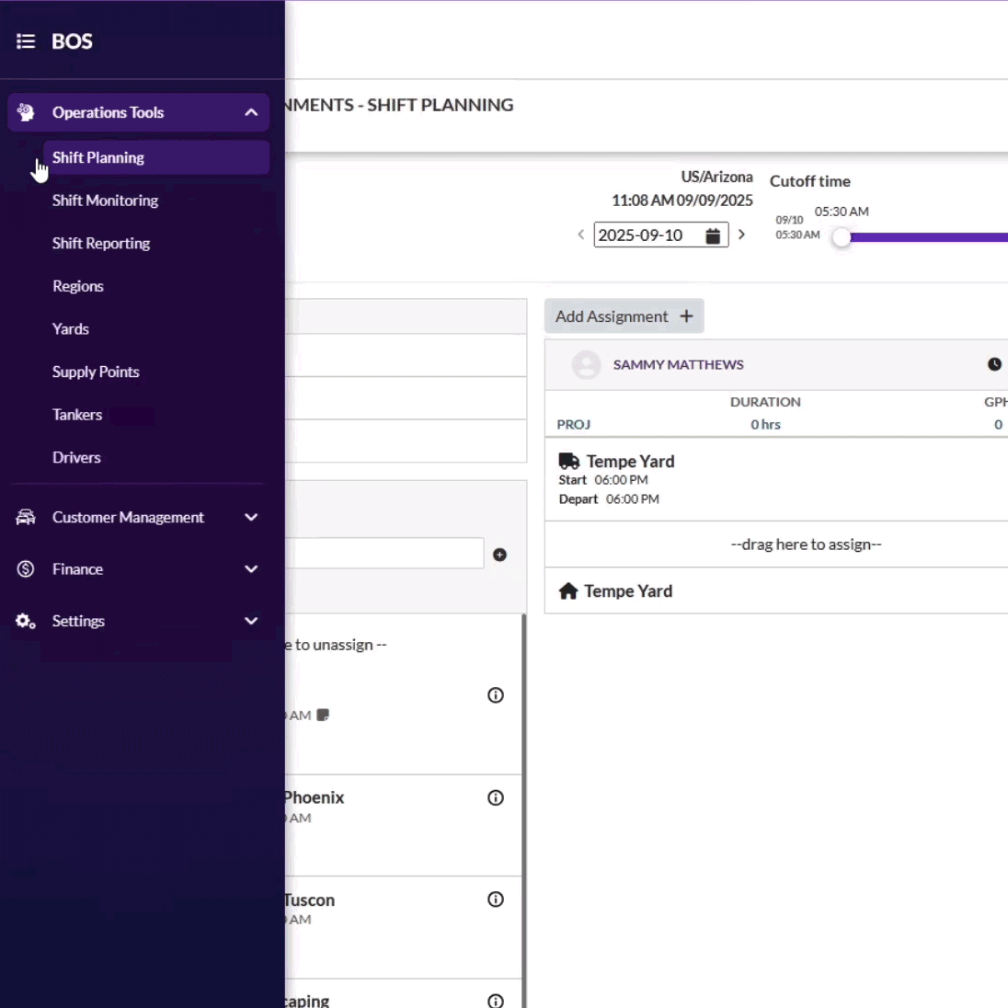Click the clock icon in Sammy Matthews header

pyautogui.click(x=994, y=364)
